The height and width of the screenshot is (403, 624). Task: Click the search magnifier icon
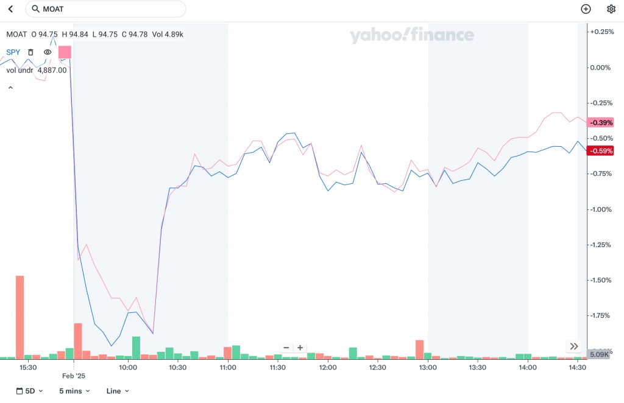coord(35,9)
